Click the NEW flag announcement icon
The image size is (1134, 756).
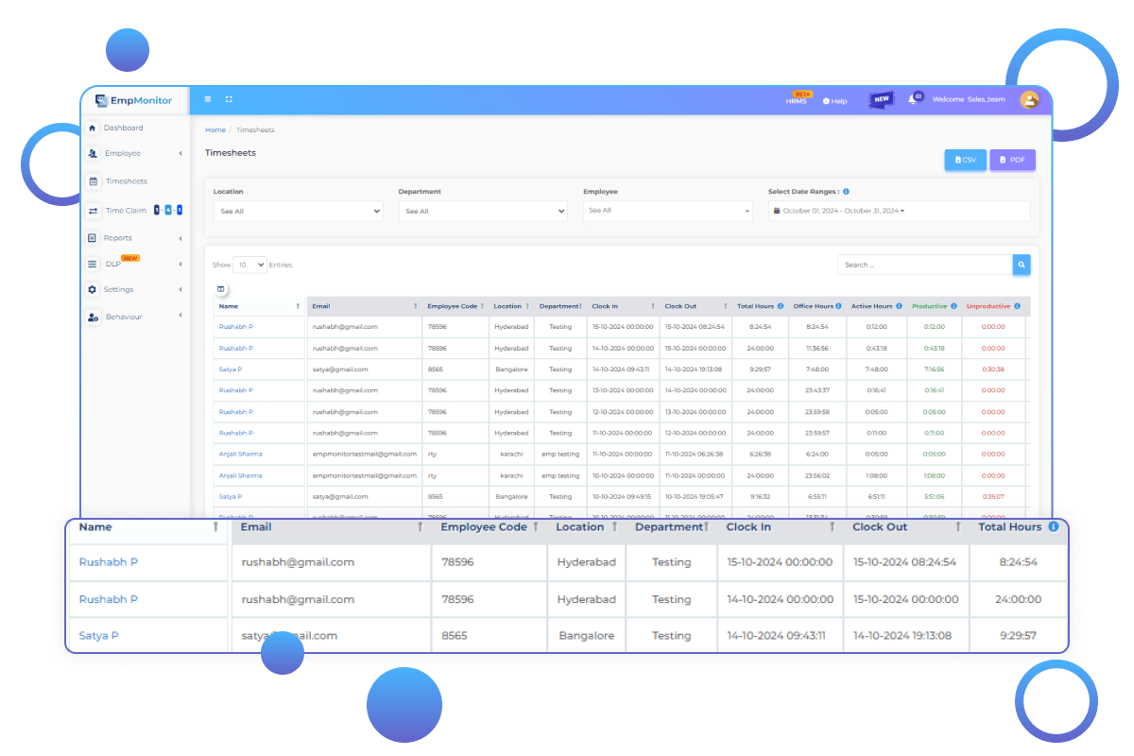881,99
